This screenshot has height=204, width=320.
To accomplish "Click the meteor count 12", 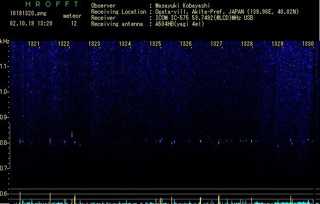I will [74, 23].
